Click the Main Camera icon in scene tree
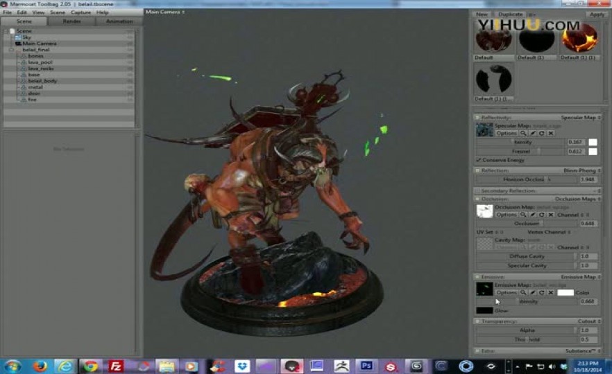 click(18, 44)
